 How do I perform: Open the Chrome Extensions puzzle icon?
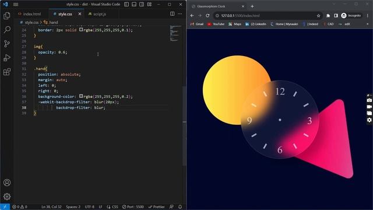[x=328, y=16]
